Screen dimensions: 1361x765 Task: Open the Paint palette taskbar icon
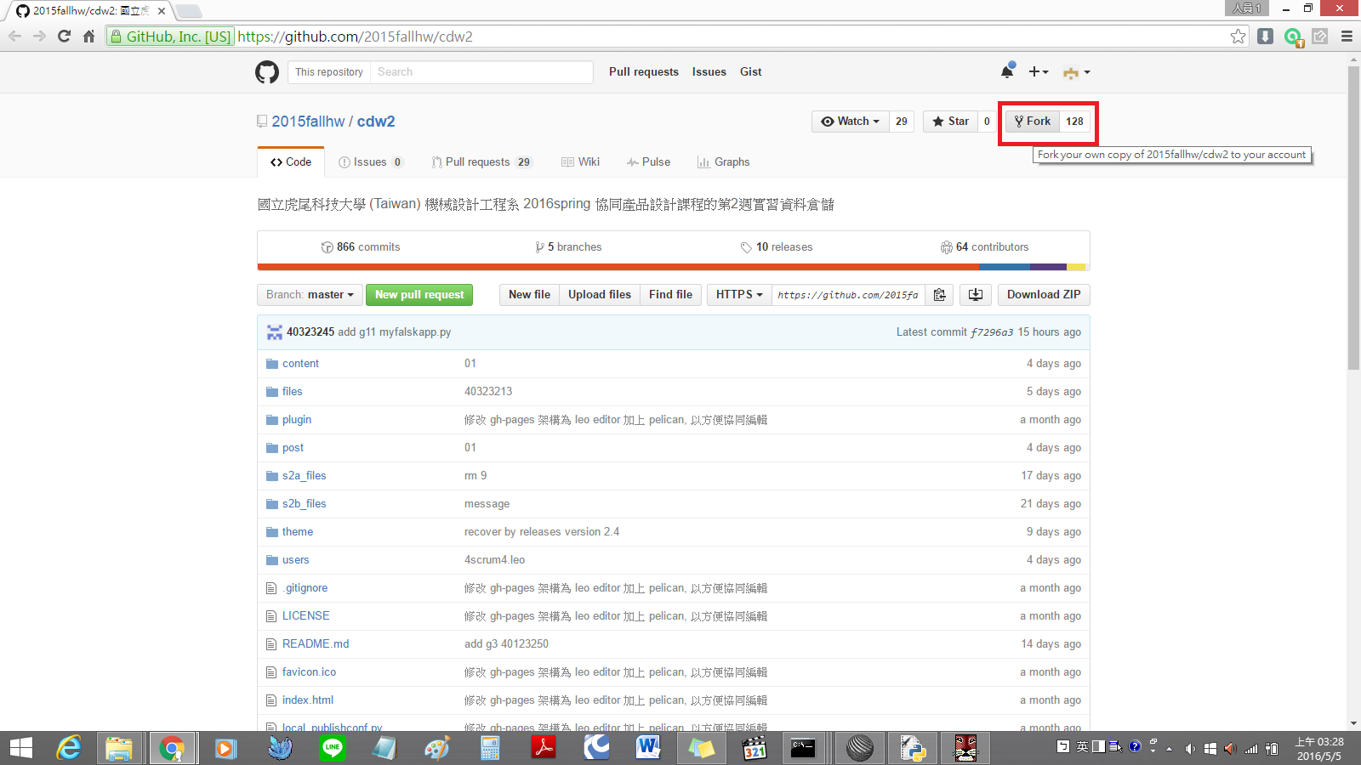(437, 748)
